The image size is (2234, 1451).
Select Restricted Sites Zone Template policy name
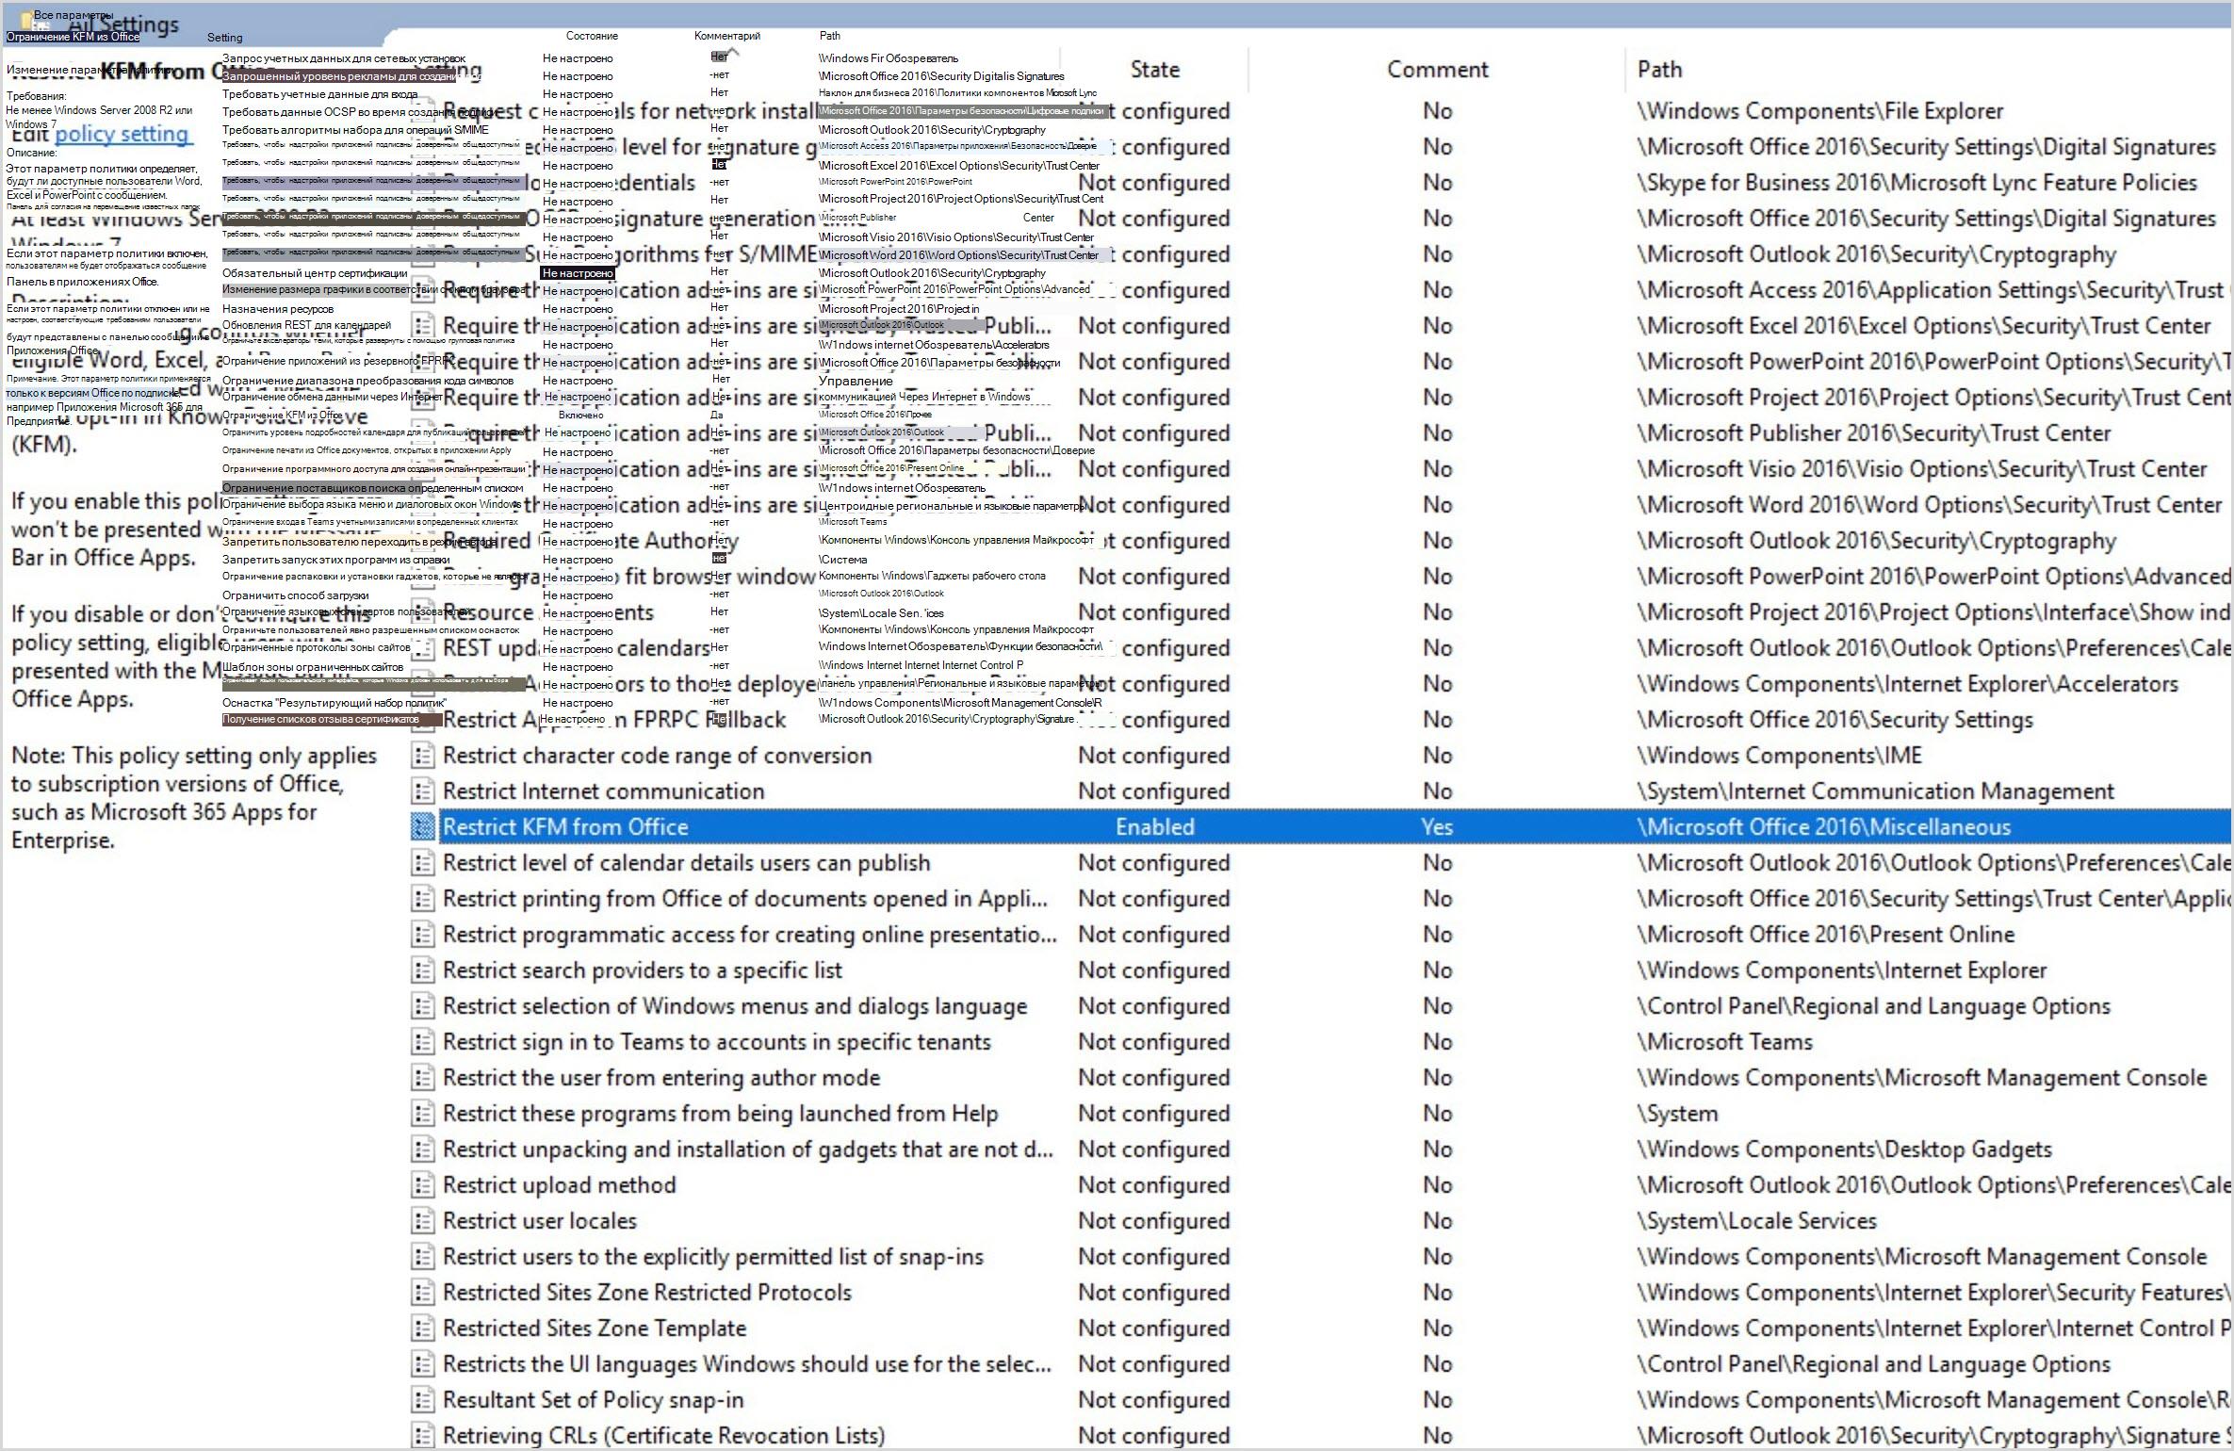tap(595, 1329)
